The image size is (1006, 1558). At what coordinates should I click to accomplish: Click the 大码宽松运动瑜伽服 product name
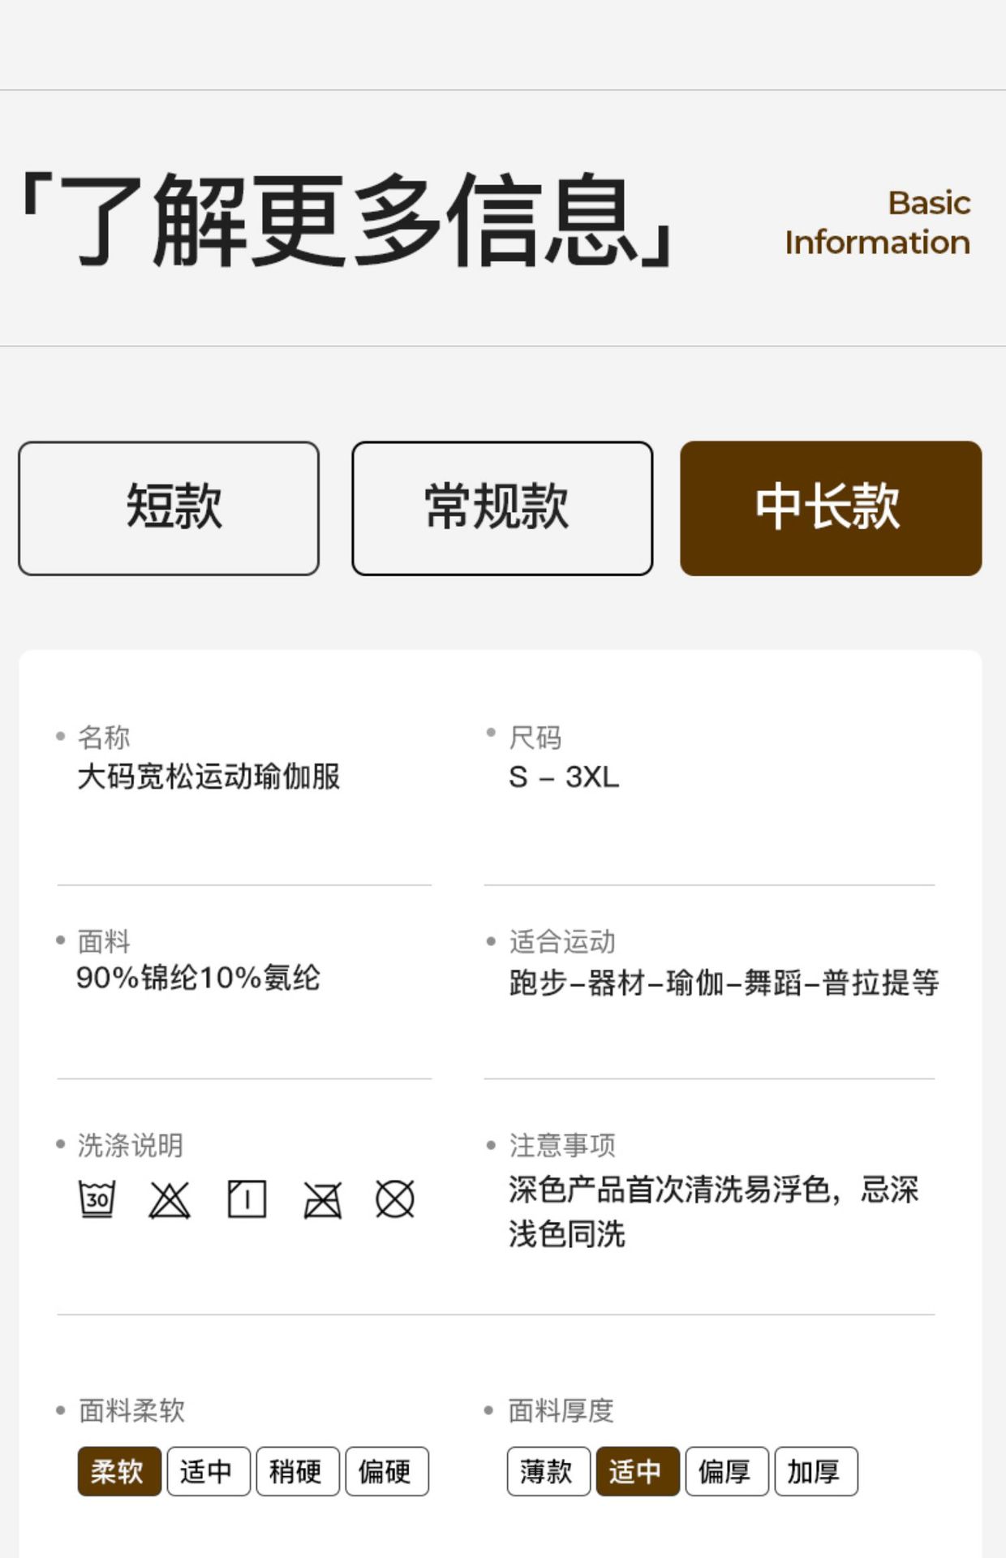209,777
